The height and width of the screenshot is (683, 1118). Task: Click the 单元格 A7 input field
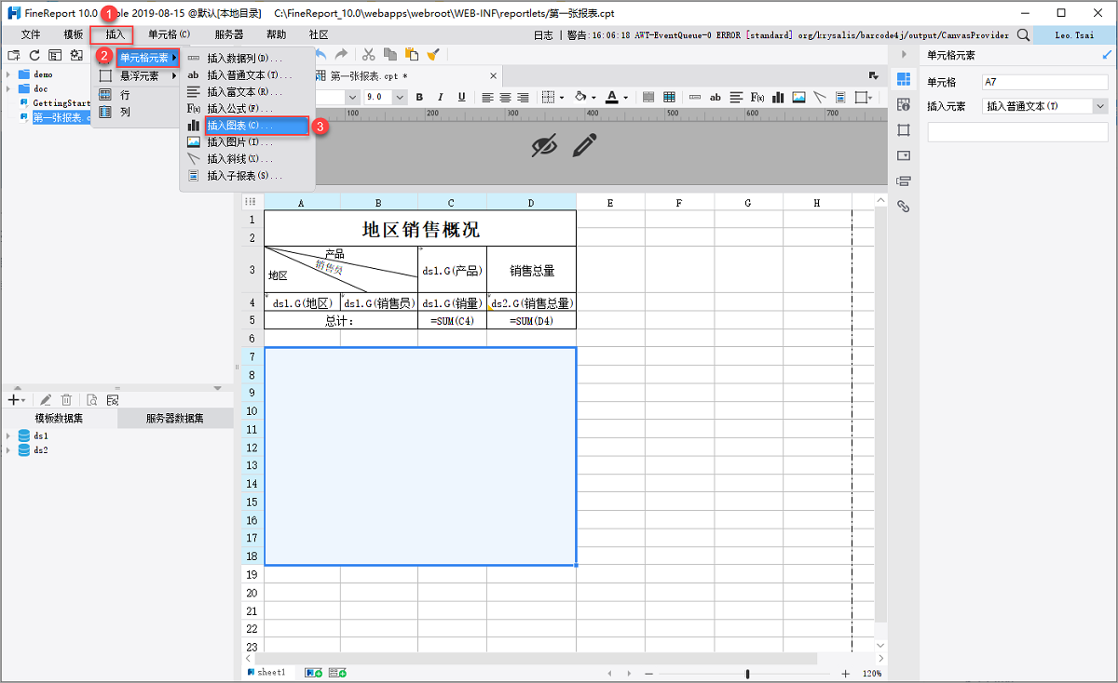(1045, 82)
